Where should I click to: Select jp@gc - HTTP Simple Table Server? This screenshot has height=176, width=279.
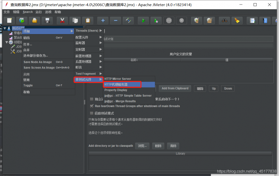pos(129,96)
